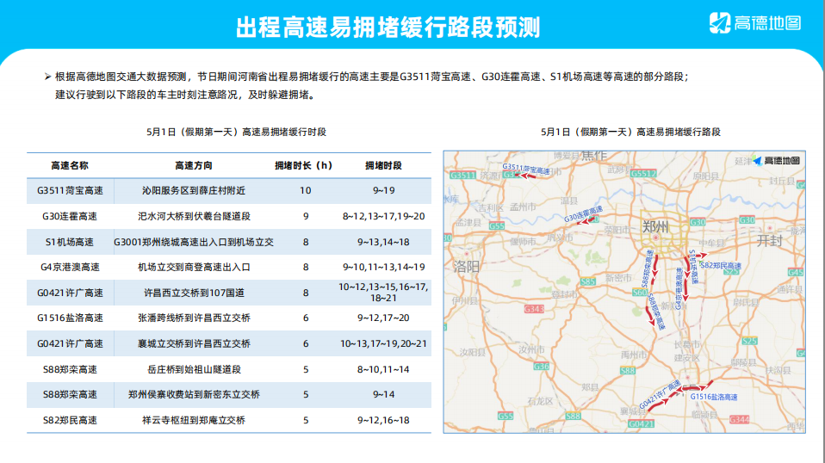Click the time period 8~10,11~14
Image resolution: width=825 pixels, height=463 pixels.
[383, 369]
